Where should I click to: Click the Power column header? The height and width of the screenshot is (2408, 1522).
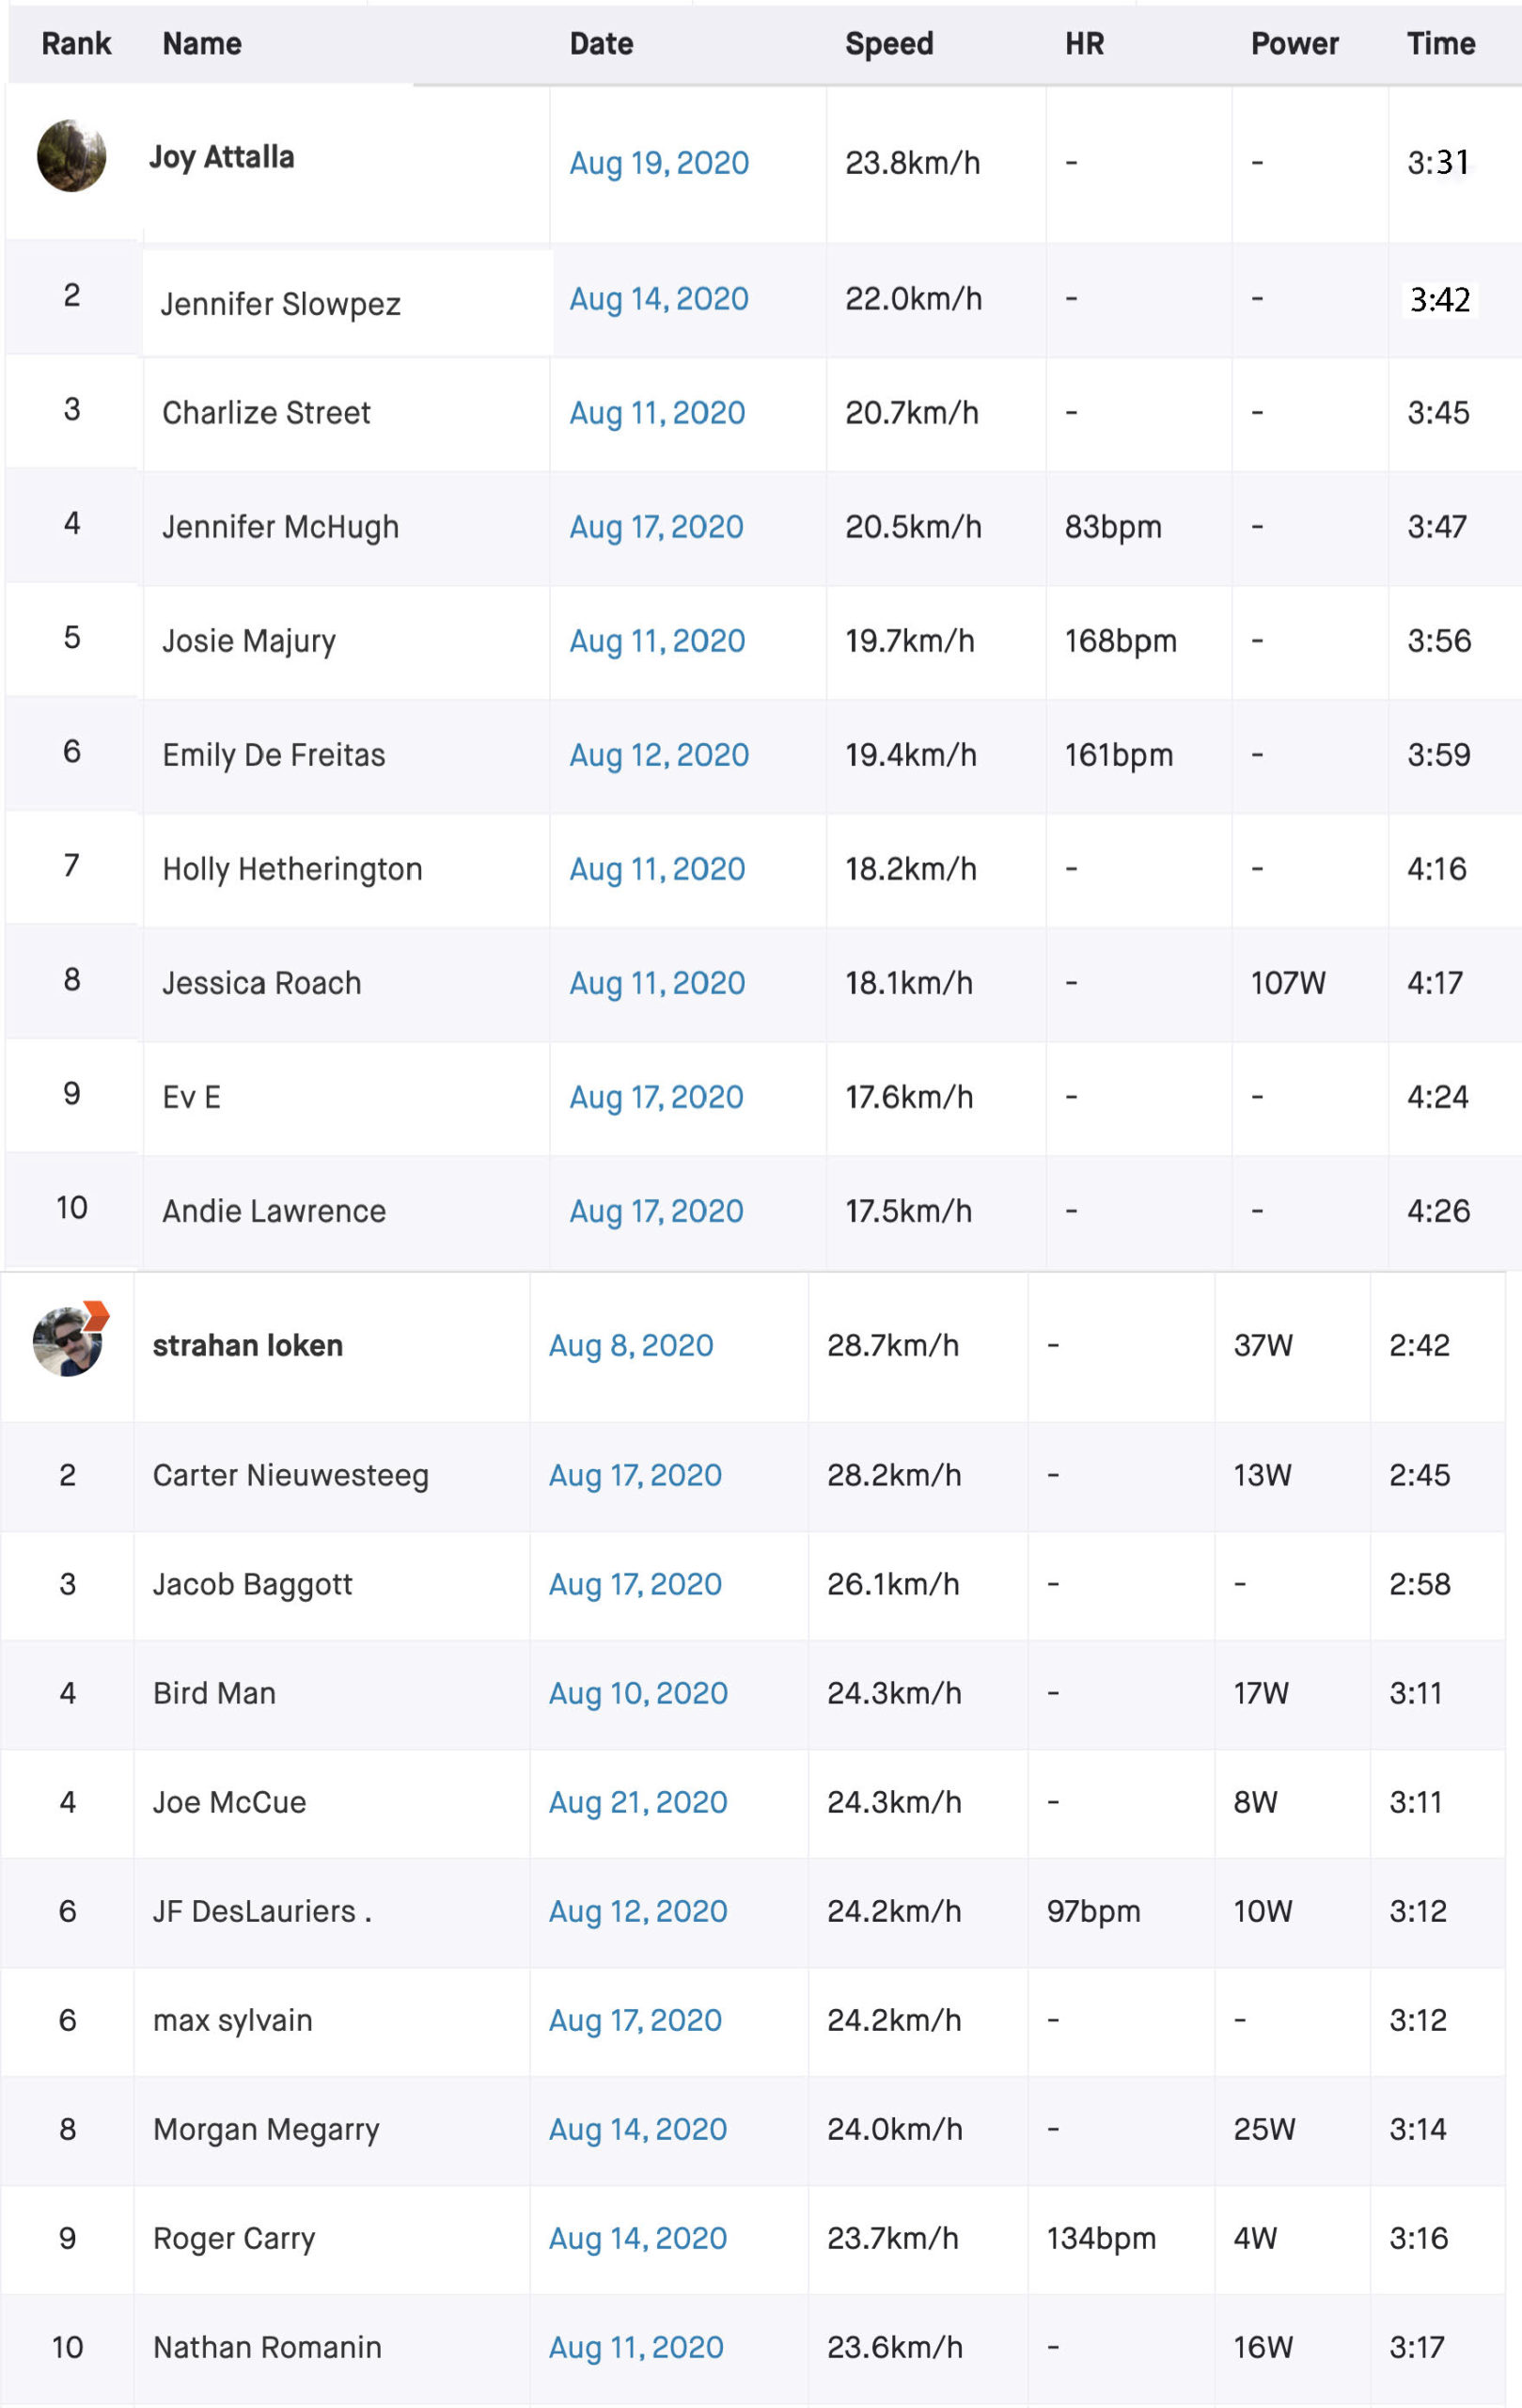click(1294, 44)
